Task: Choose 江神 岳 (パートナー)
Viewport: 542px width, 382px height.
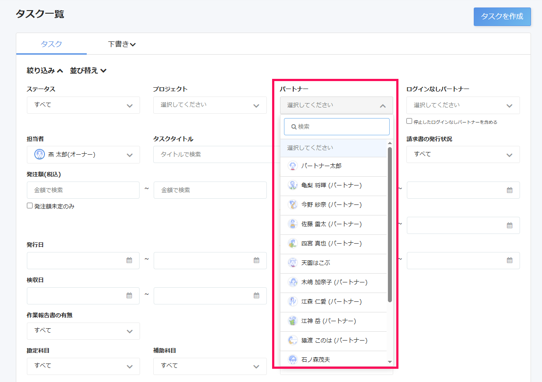Action: click(333, 321)
